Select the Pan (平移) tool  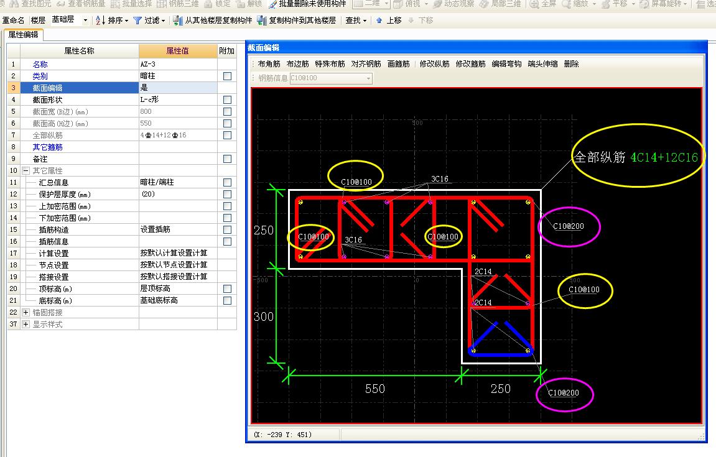(x=615, y=4)
